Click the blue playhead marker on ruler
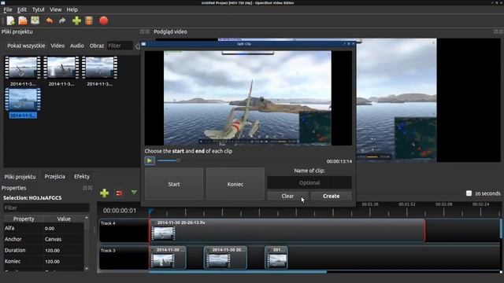The height and width of the screenshot is (283, 504). point(150,211)
